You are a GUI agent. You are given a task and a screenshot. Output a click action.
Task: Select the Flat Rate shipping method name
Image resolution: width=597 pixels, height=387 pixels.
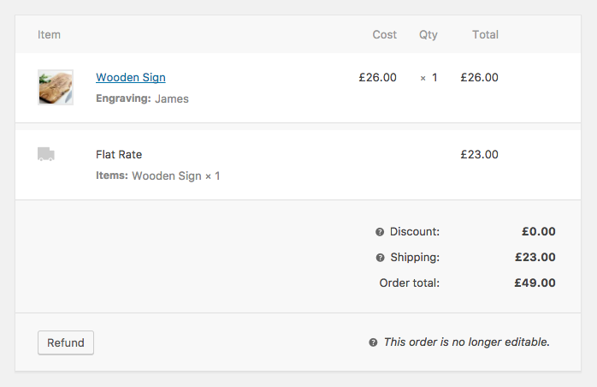click(119, 155)
